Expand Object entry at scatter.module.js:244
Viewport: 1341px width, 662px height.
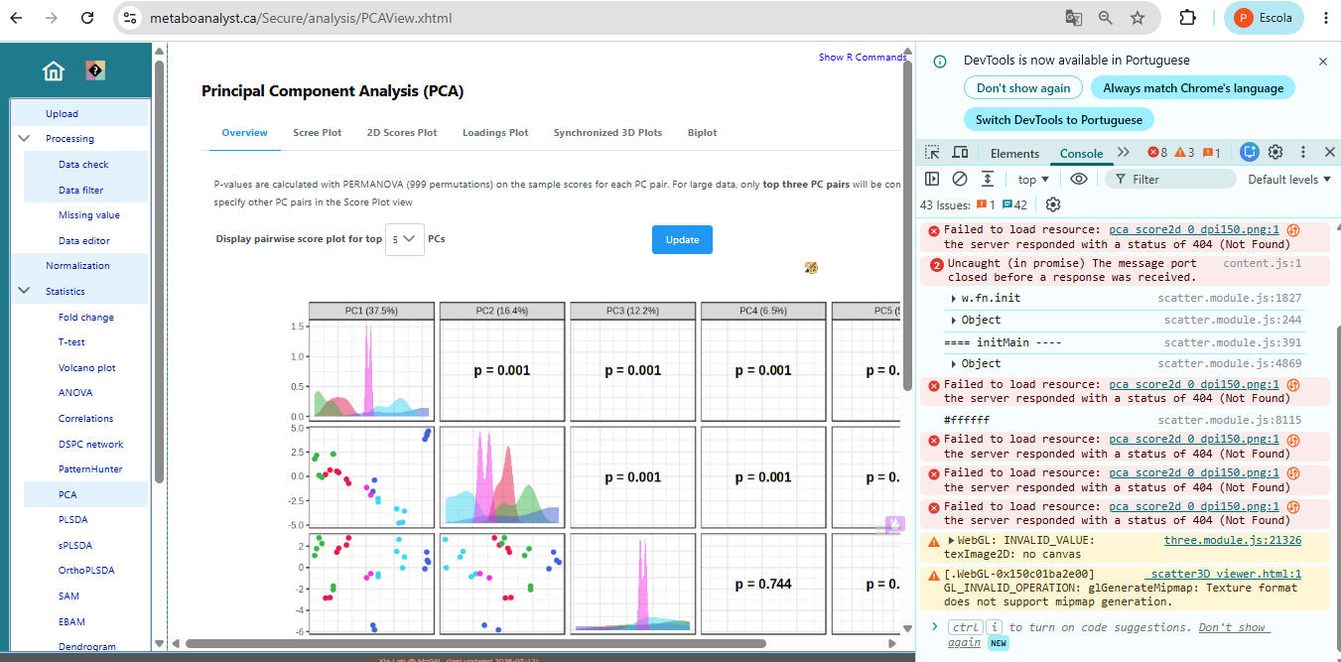pos(954,320)
